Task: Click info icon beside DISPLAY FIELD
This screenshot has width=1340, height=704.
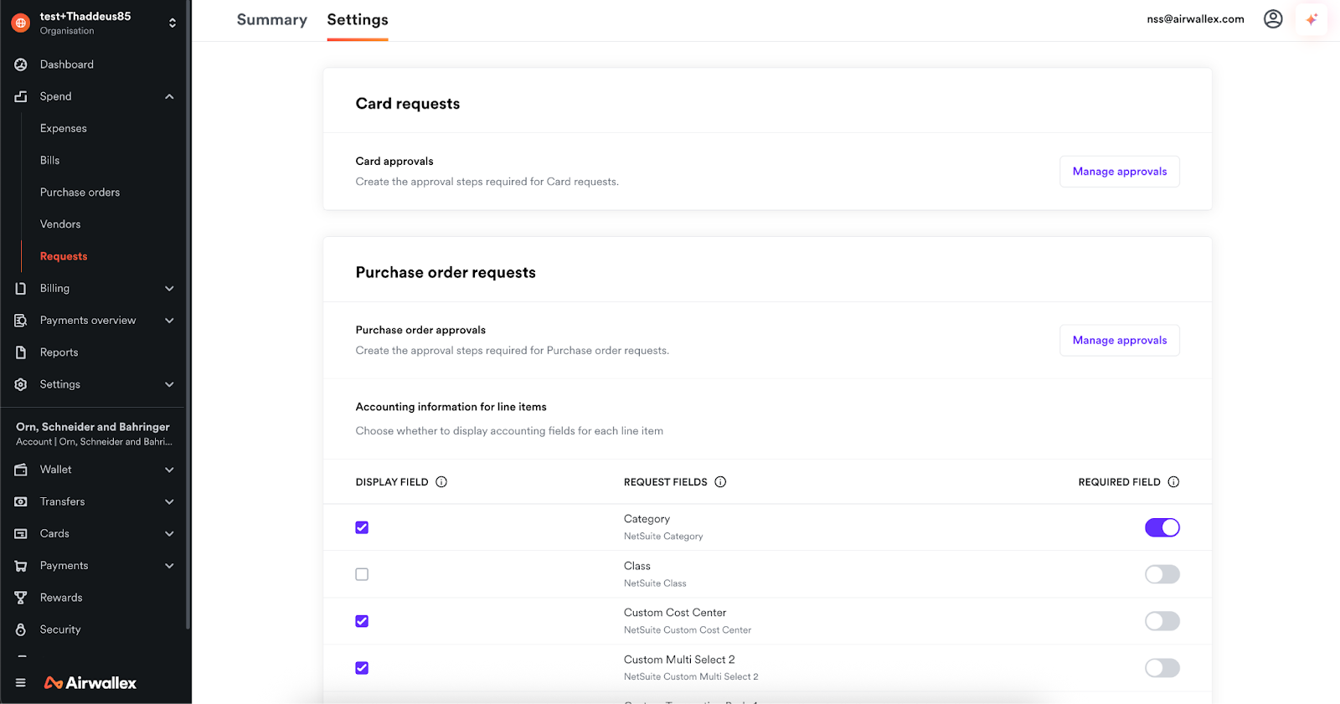Action: [441, 482]
